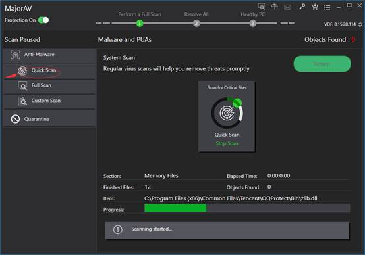365x255 pixels.
Task: Click the Elapsed Time value 0:00:0.00
Action: (279, 176)
